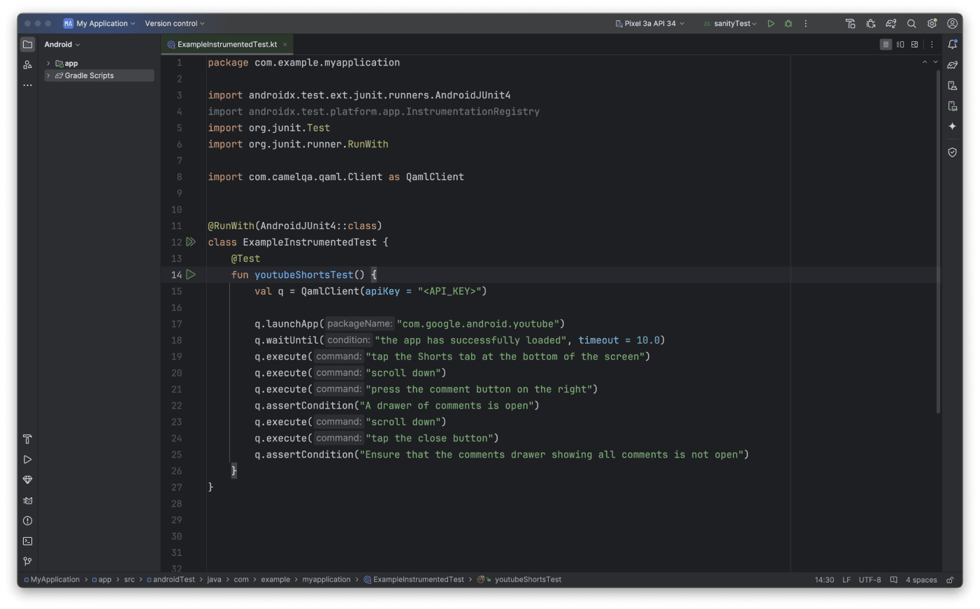Screen dimensions: 980x609
Task: Expand the app folder in project tree
Action: 49,63
